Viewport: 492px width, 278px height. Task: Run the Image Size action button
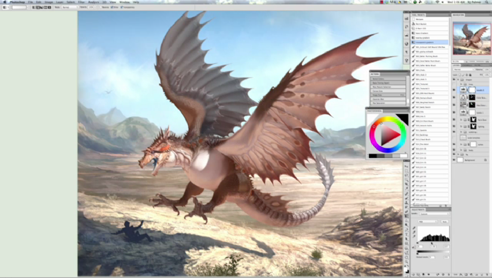pyautogui.click(x=388, y=95)
